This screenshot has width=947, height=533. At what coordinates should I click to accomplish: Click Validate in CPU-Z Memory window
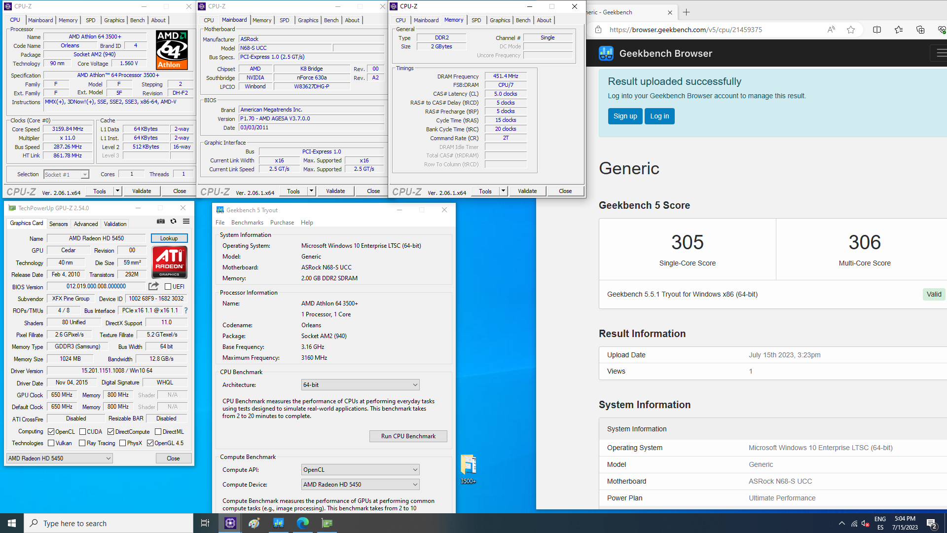[x=527, y=191]
